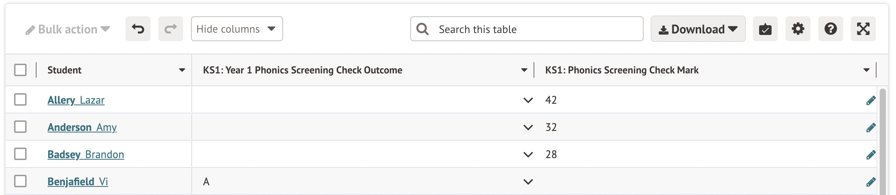896x195 pixels.
Task: Click the redo arrow icon
Action: pos(170,29)
